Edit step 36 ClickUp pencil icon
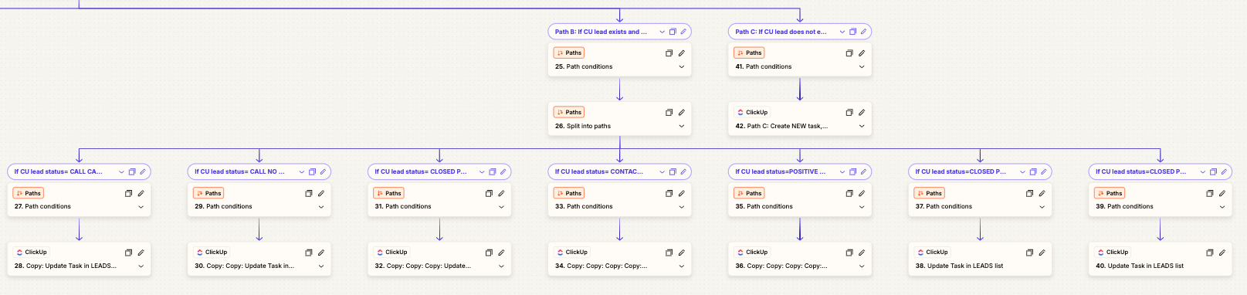Image resolution: width=1247 pixels, height=295 pixels. coord(862,253)
